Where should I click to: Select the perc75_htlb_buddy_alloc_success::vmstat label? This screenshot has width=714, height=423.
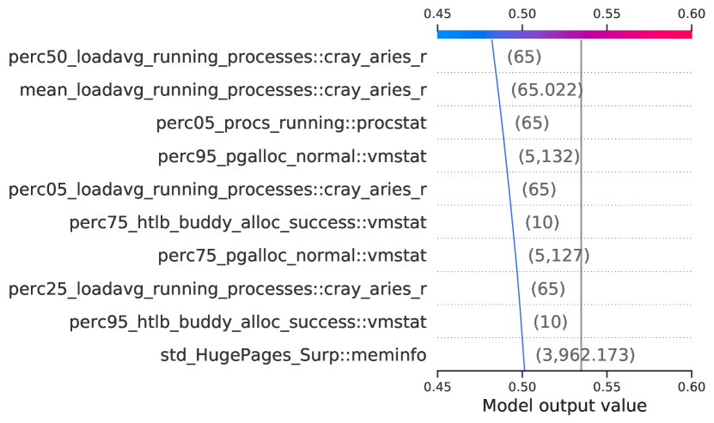[247, 223]
